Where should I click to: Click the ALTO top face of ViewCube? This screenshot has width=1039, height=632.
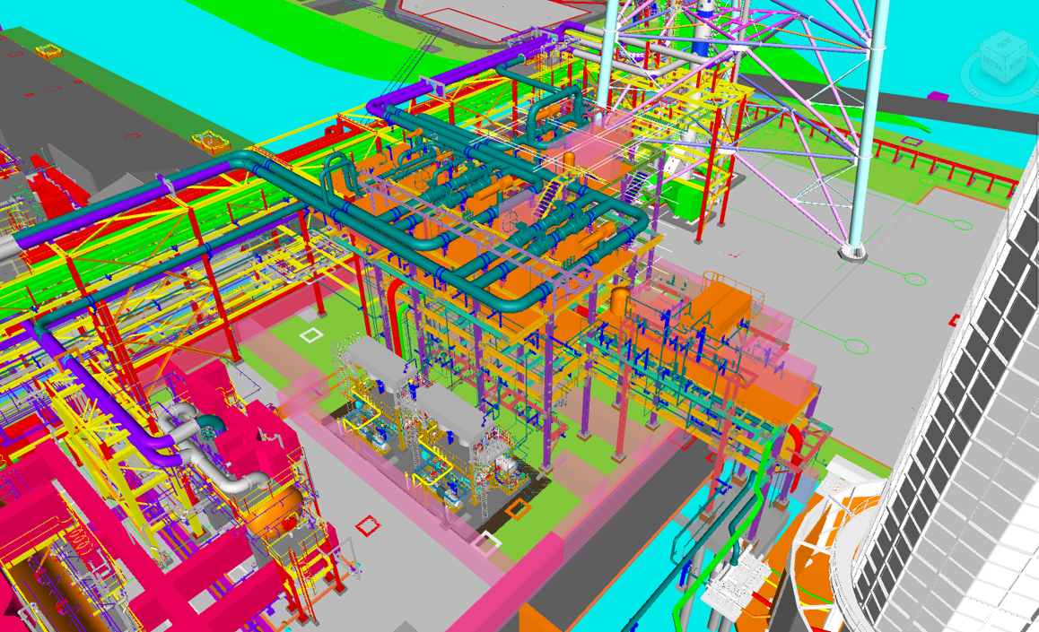click(x=1001, y=43)
